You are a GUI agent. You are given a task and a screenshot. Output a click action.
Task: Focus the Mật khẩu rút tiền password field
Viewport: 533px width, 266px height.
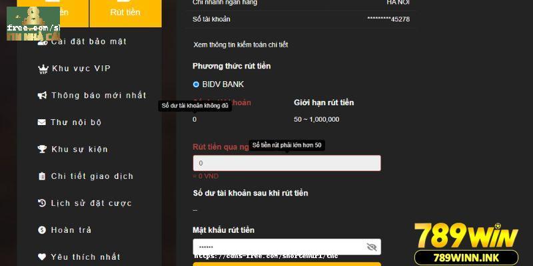[x=287, y=247]
